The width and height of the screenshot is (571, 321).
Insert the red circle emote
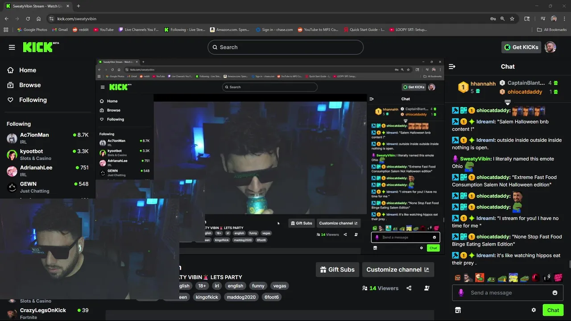(x=536, y=278)
